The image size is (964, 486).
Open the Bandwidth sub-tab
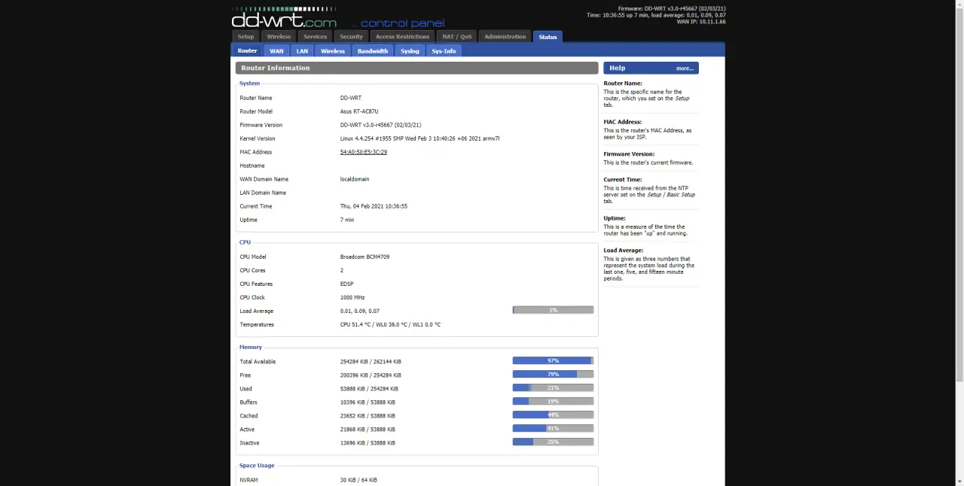pos(372,50)
